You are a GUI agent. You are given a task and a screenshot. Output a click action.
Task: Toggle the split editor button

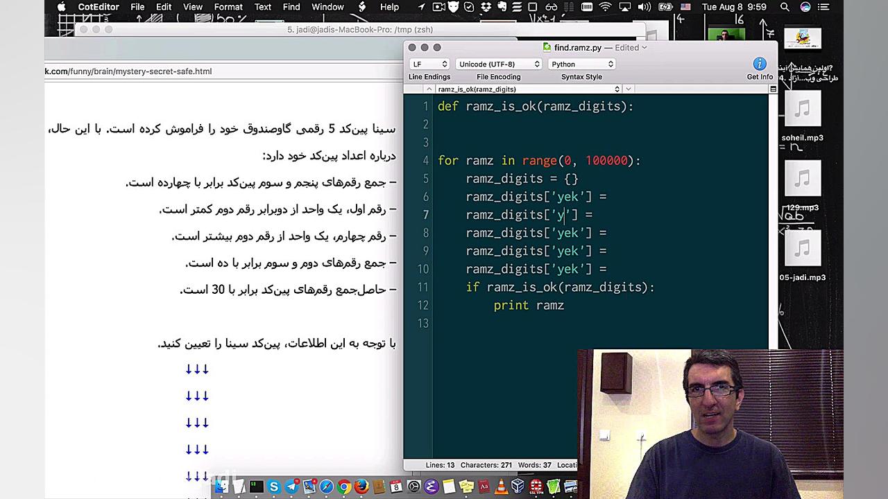(x=772, y=89)
